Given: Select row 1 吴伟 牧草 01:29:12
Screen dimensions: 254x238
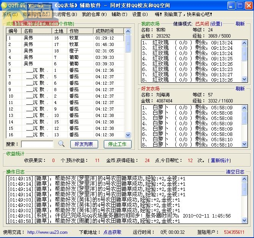Looking at the screenshot, I should tap(65, 38).
